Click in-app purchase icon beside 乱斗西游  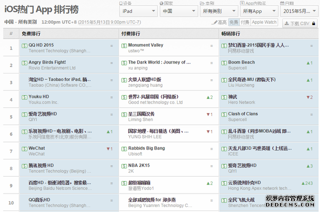click(224, 131)
